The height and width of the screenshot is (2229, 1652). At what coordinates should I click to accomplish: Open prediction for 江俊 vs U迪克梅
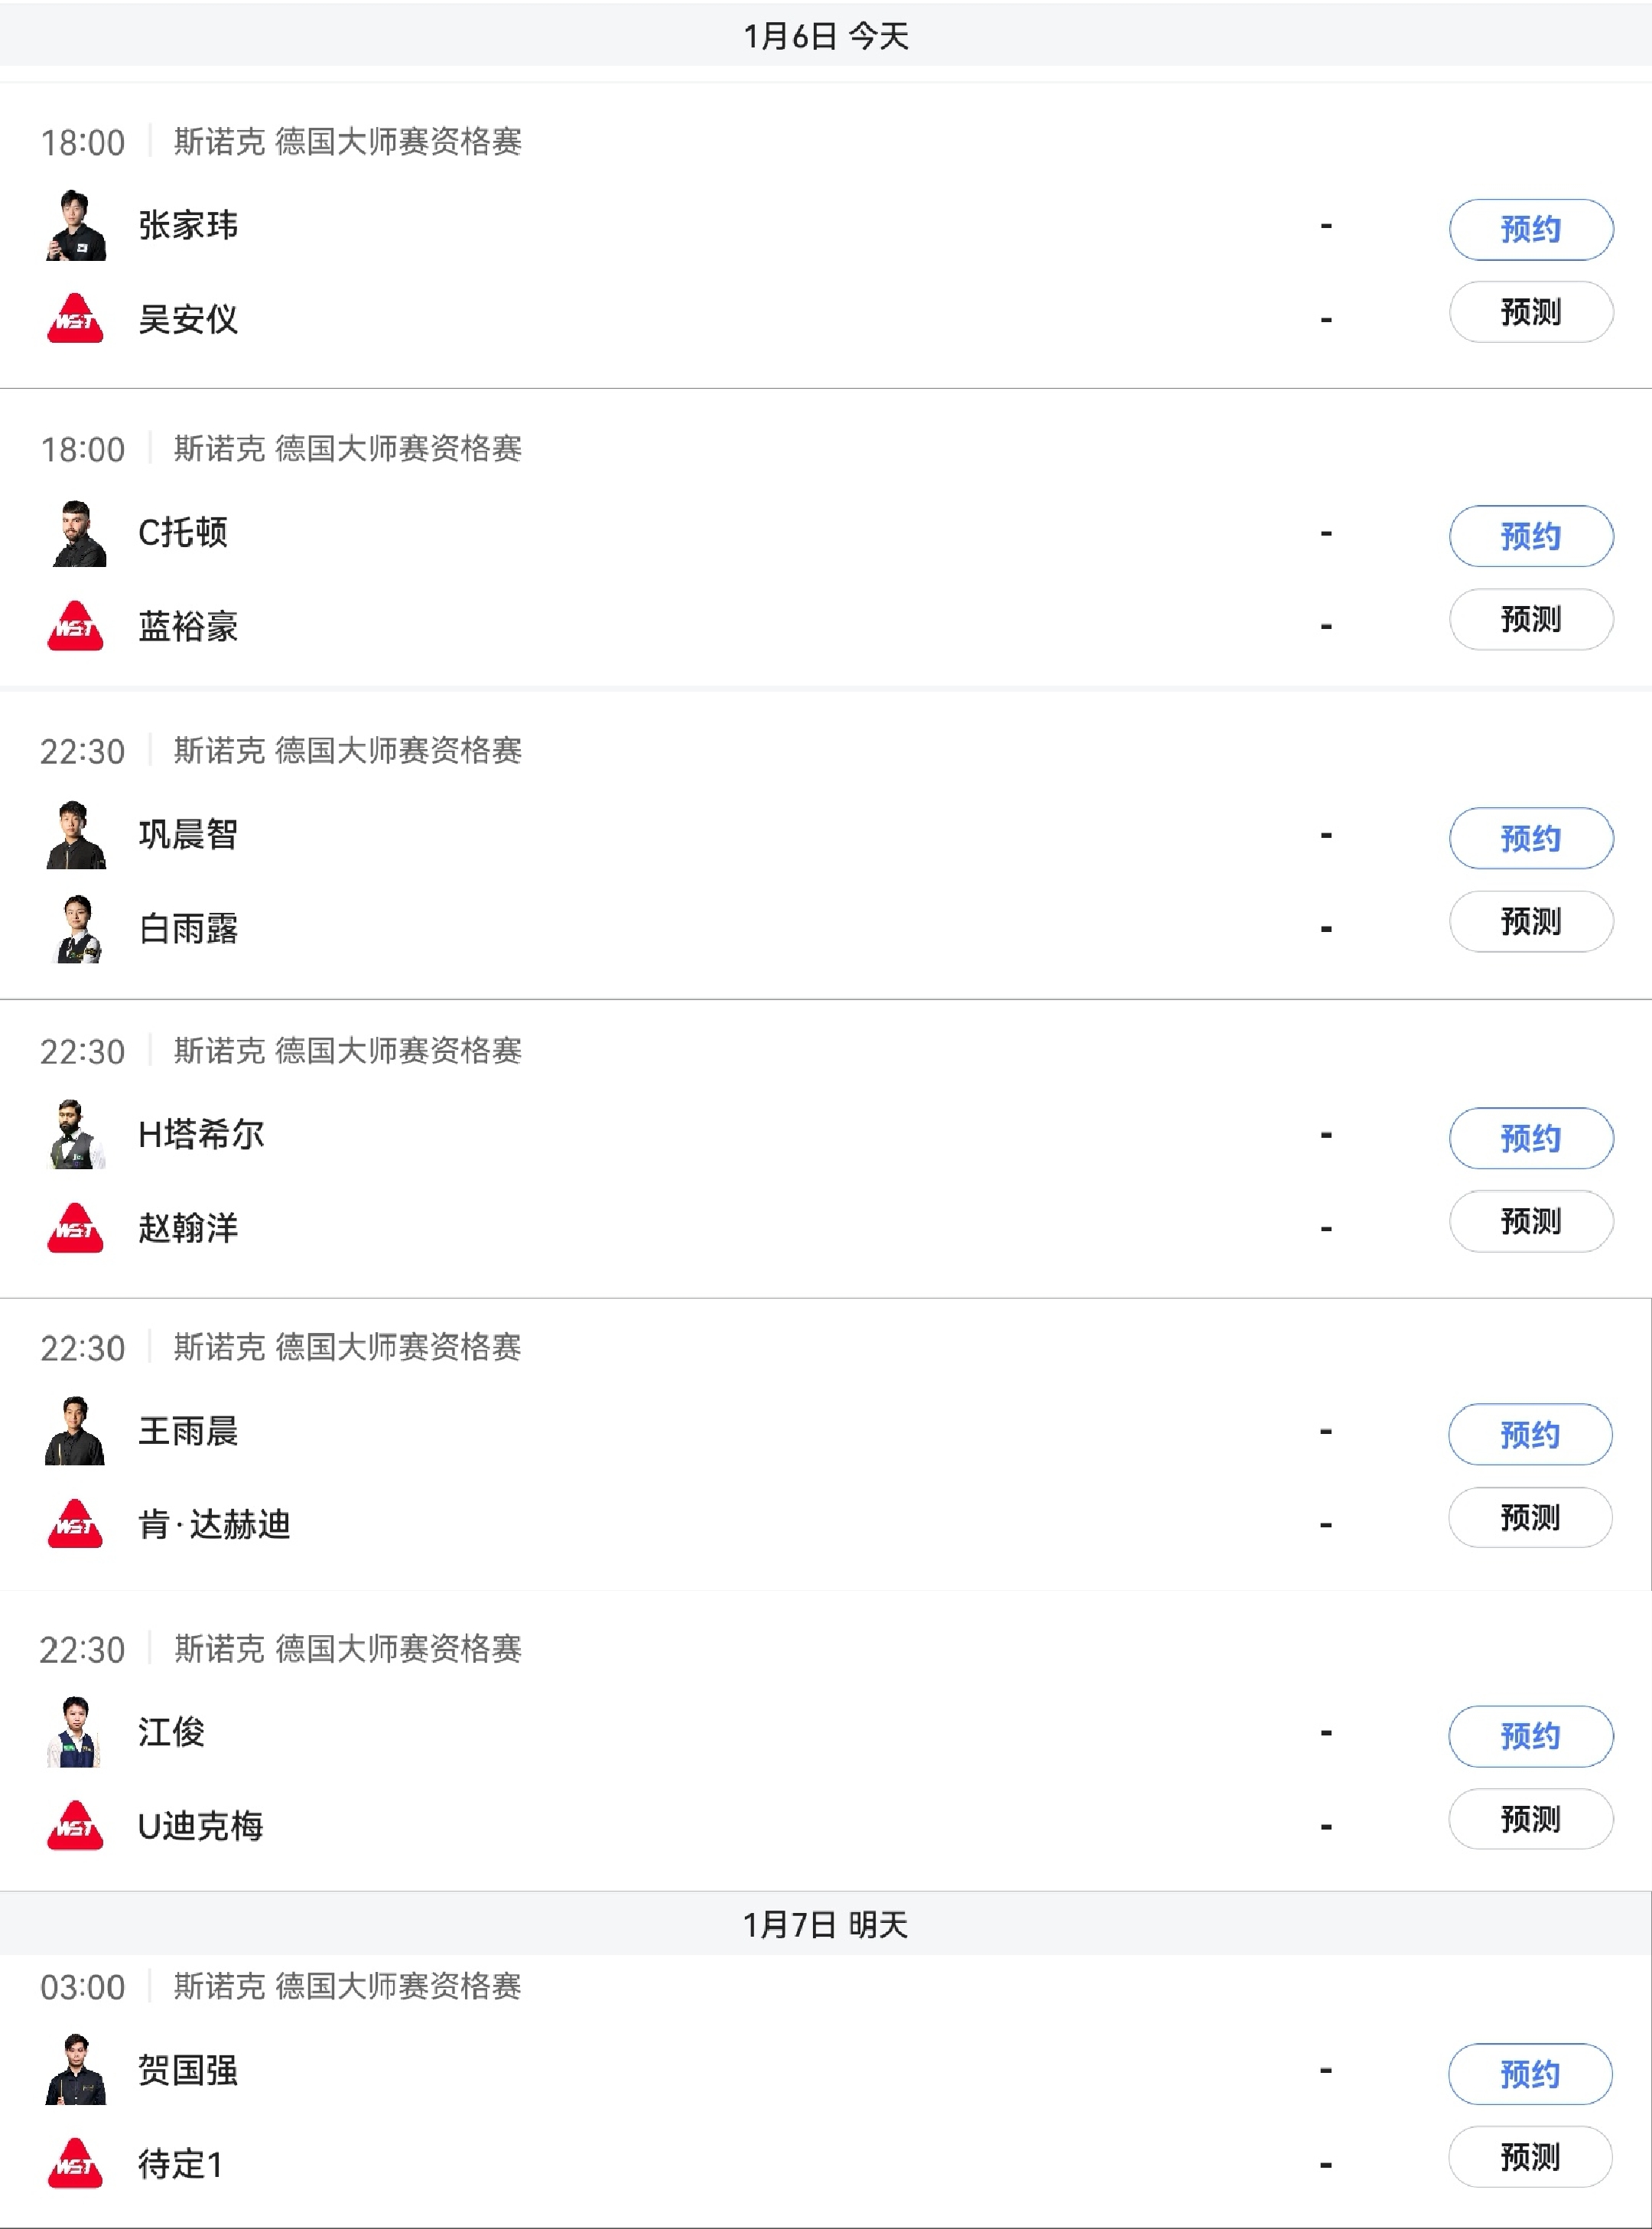(x=1529, y=1819)
